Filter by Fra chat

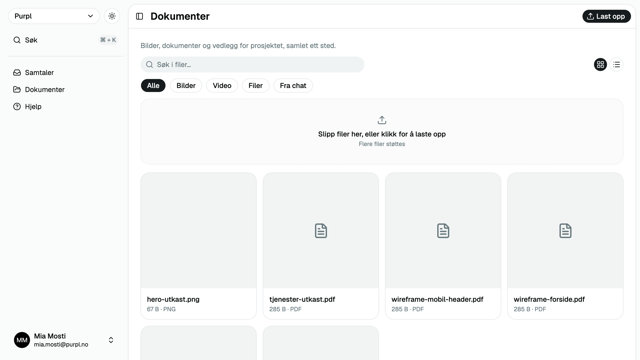(x=293, y=85)
